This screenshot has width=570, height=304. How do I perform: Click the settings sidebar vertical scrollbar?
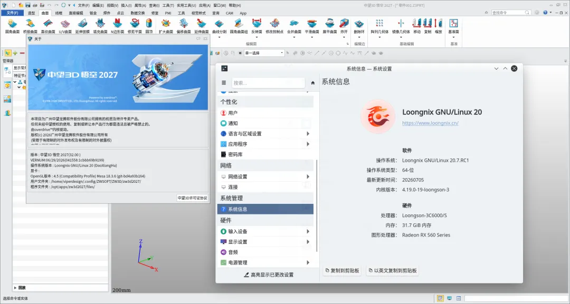(x=317, y=205)
